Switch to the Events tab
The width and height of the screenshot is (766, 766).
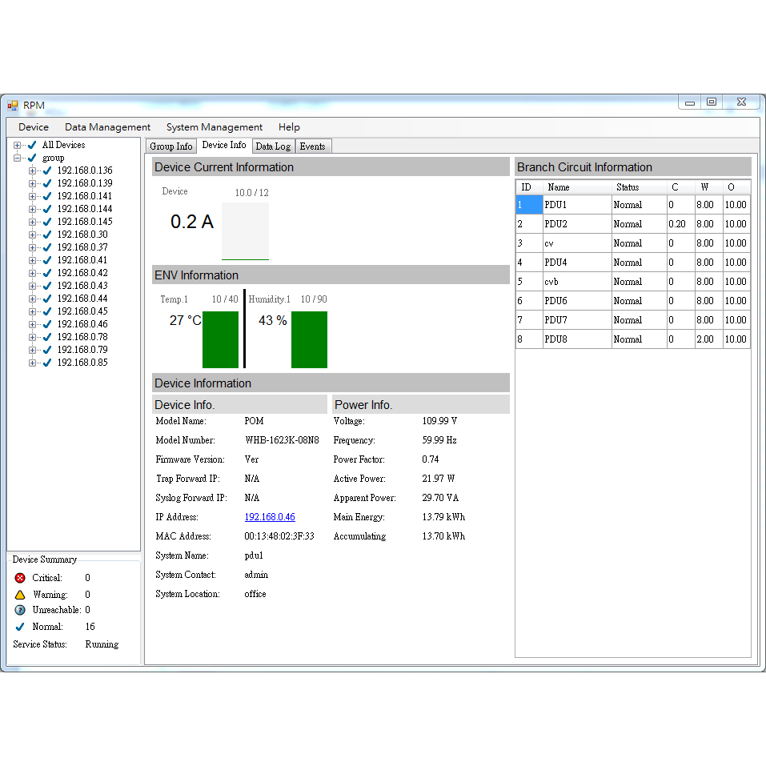[x=313, y=146]
